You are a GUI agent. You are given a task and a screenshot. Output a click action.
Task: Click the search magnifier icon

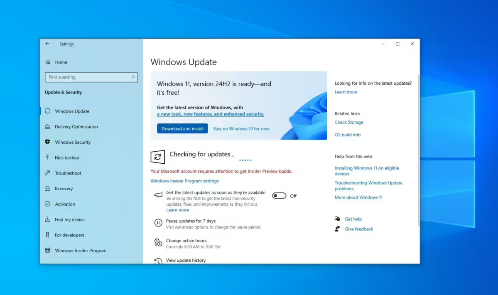coord(133,77)
